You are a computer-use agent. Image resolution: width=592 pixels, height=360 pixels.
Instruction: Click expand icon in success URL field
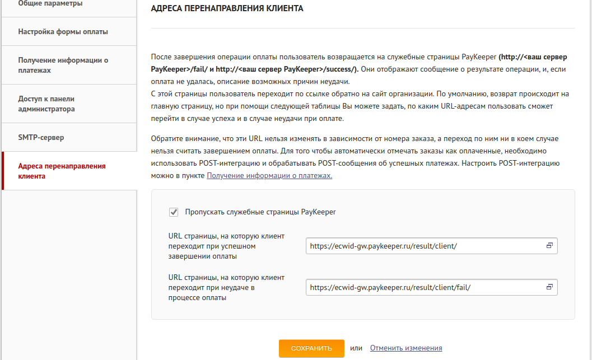[549, 246]
